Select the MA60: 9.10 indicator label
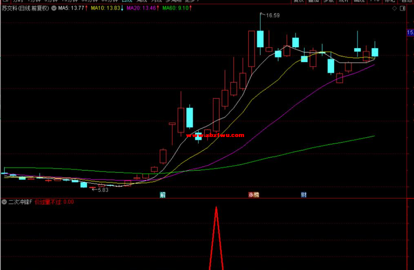Viewport: 414px width, 270px height. [x=176, y=8]
